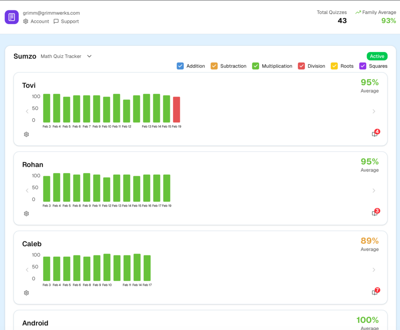Click Tovi's red Feb 19 bar
The height and width of the screenshot is (330, 400).
coord(177,110)
